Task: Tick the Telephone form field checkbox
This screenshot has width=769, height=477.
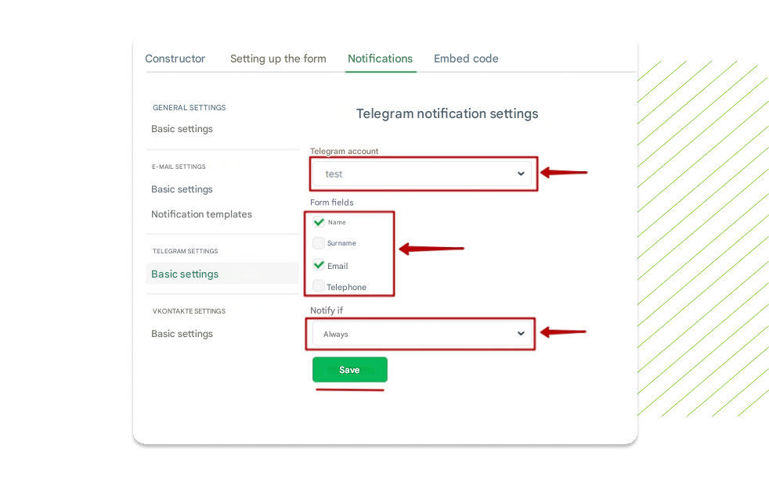Action: (319, 286)
